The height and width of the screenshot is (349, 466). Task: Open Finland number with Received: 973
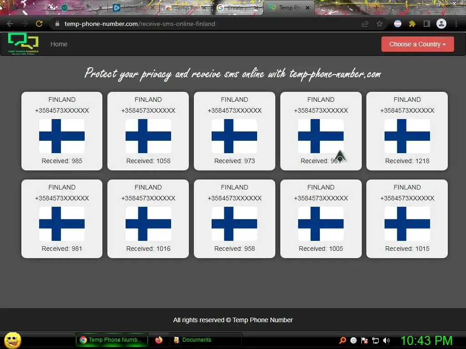tap(234, 131)
